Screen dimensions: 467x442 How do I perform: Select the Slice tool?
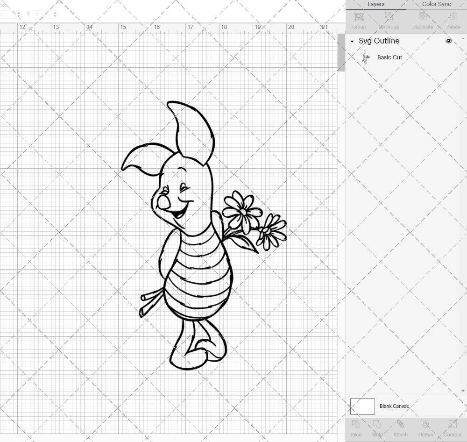[356, 428]
